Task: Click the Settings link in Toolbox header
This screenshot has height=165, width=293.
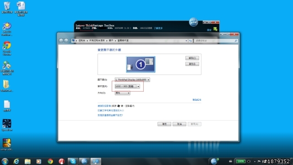Action: 209,30
